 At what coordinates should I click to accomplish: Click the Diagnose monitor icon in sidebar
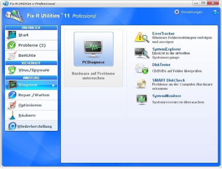coord(12,85)
